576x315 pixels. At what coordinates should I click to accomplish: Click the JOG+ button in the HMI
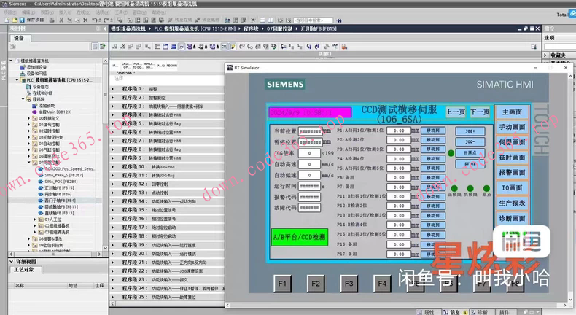[470, 131]
